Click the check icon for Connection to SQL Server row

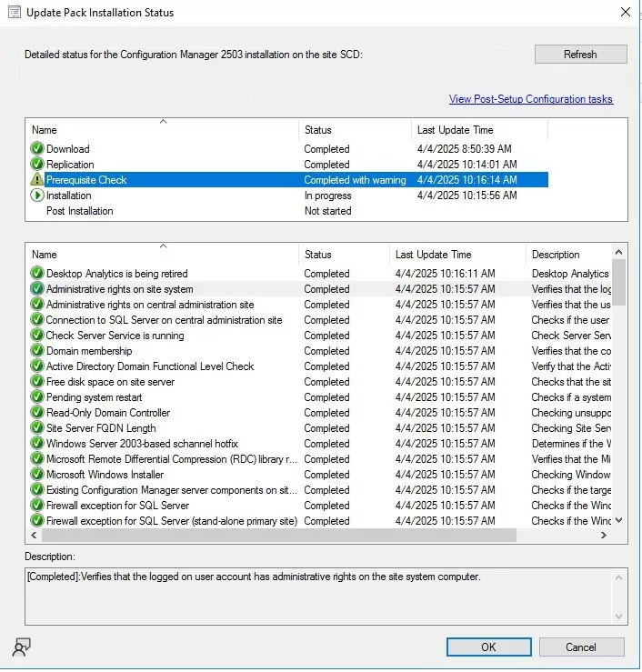[37, 319]
